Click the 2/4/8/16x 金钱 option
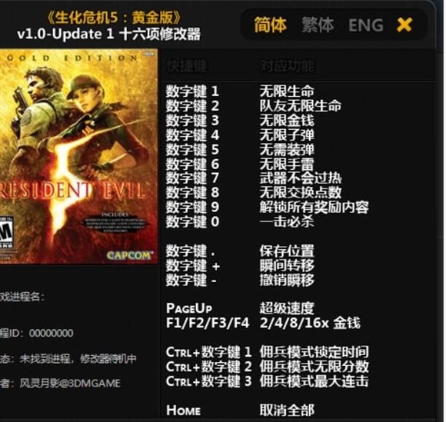Image resolution: width=446 pixels, height=422 pixels. pyautogui.click(x=310, y=323)
